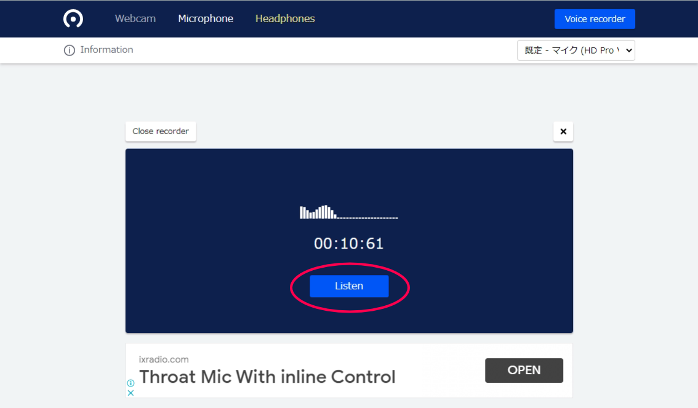Click Listen to play the recording
698x408 pixels.
(349, 286)
